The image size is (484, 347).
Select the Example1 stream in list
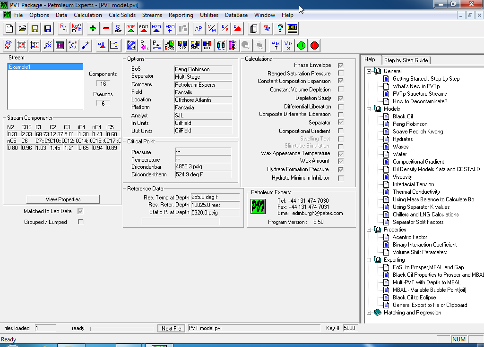coord(45,67)
